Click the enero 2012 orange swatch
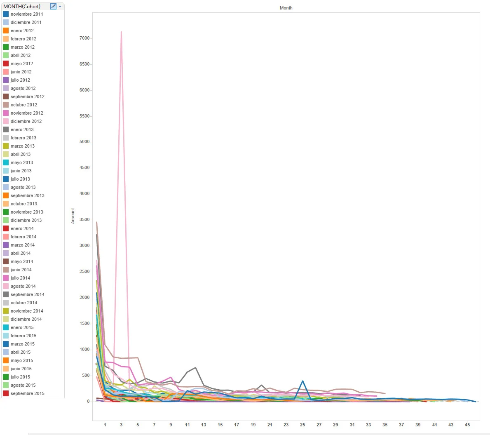The width and height of the screenshot is (490, 435). pos(6,31)
